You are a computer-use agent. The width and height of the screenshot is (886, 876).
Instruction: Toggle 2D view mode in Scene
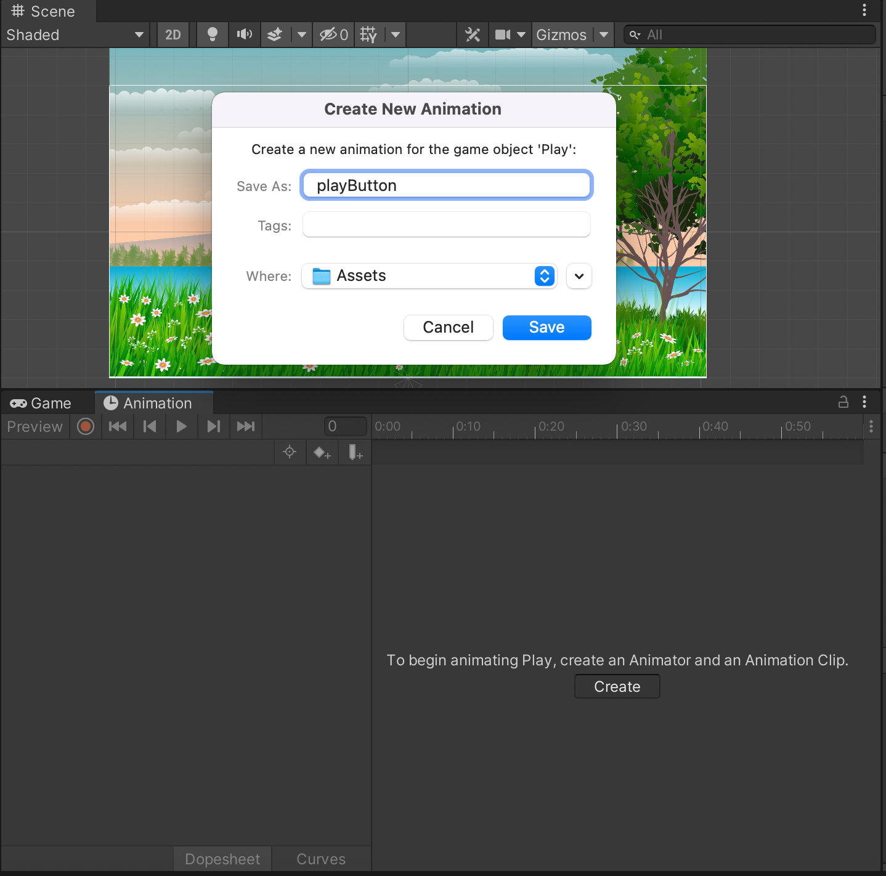pos(173,34)
